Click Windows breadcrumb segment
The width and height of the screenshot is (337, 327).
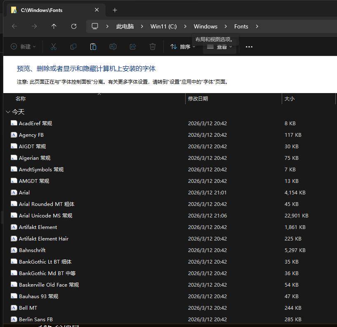coord(205,26)
